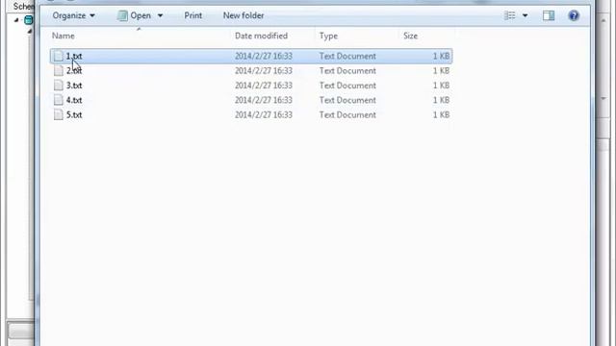The width and height of the screenshot is (616, 346).
Task: Select the 5.txt file icon
Action: pyautogui.click(x=58, y=114)
